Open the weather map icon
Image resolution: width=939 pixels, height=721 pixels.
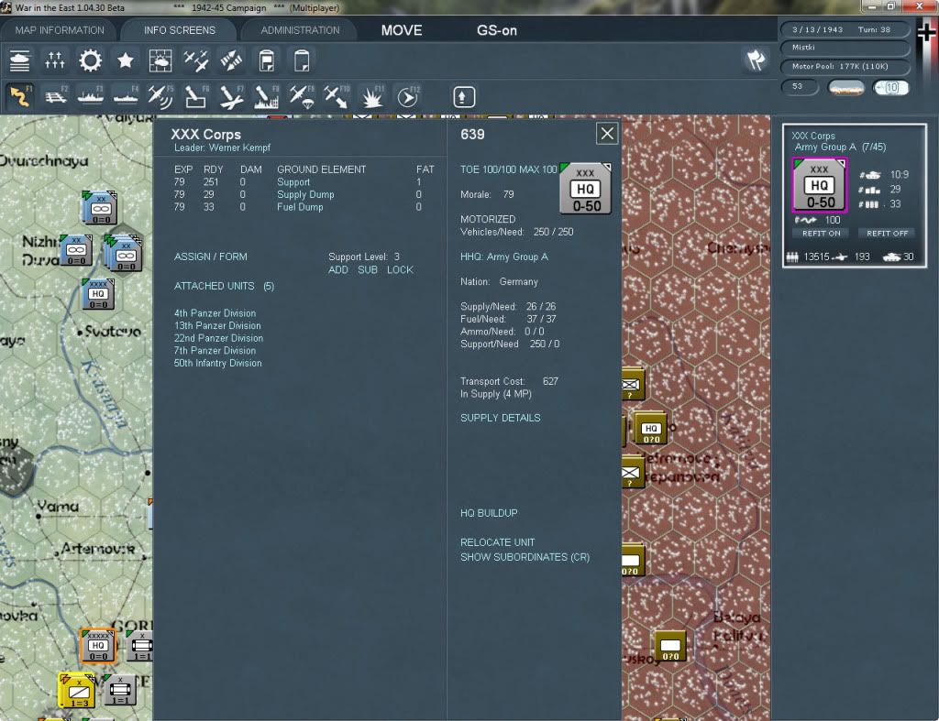click(160, 60)
